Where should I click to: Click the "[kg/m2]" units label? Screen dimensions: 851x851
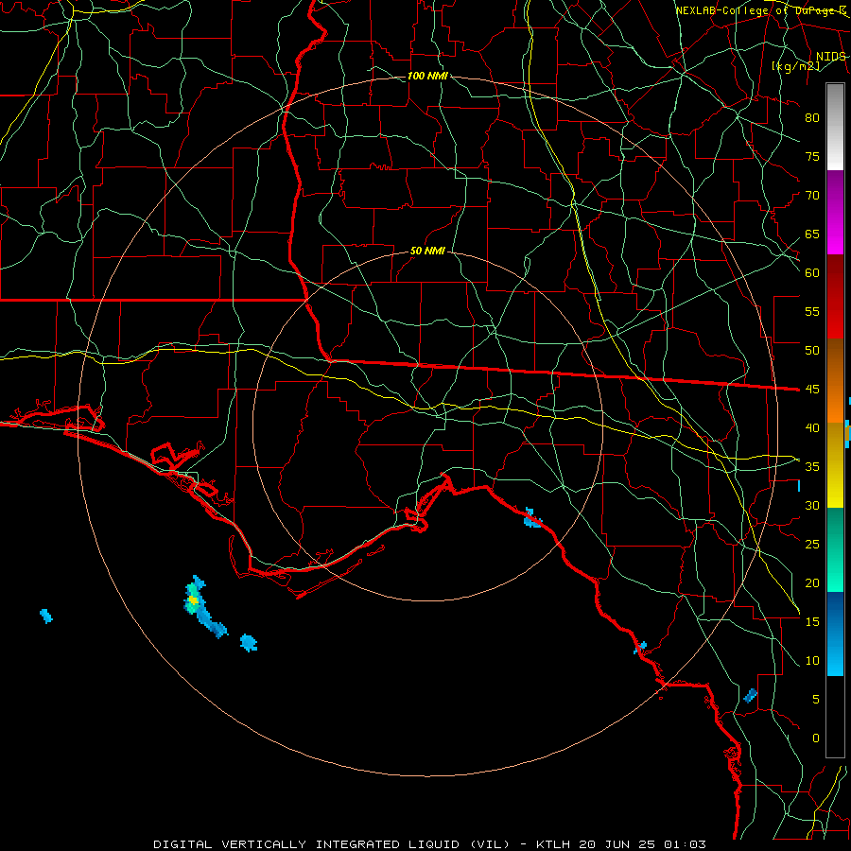[x=795, y=66]
